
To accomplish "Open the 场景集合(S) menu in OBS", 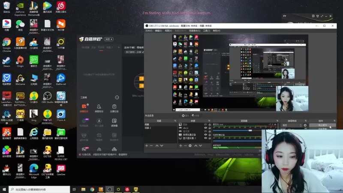I will tap(195, 31).
